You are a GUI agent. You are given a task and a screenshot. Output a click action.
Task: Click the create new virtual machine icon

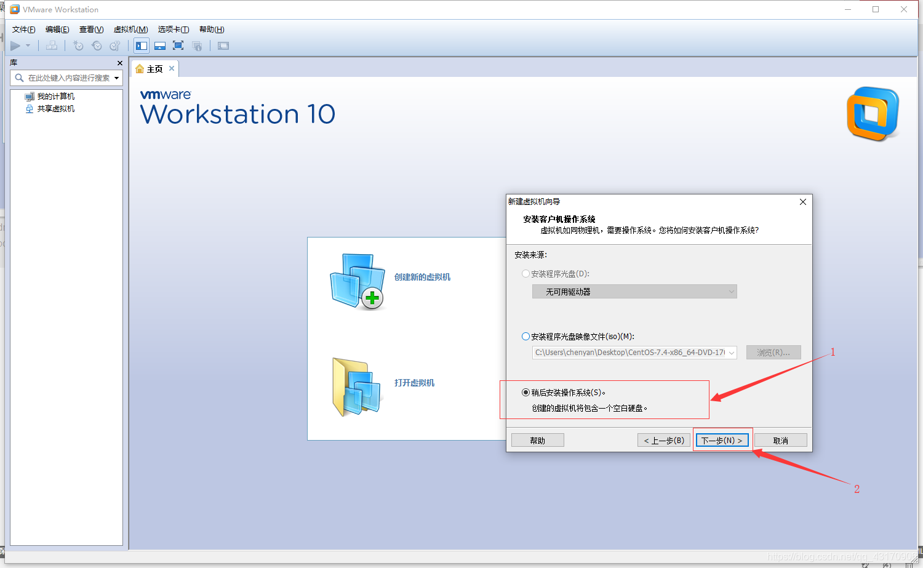[357, 281]
